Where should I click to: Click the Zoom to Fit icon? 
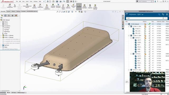point(58,12)
